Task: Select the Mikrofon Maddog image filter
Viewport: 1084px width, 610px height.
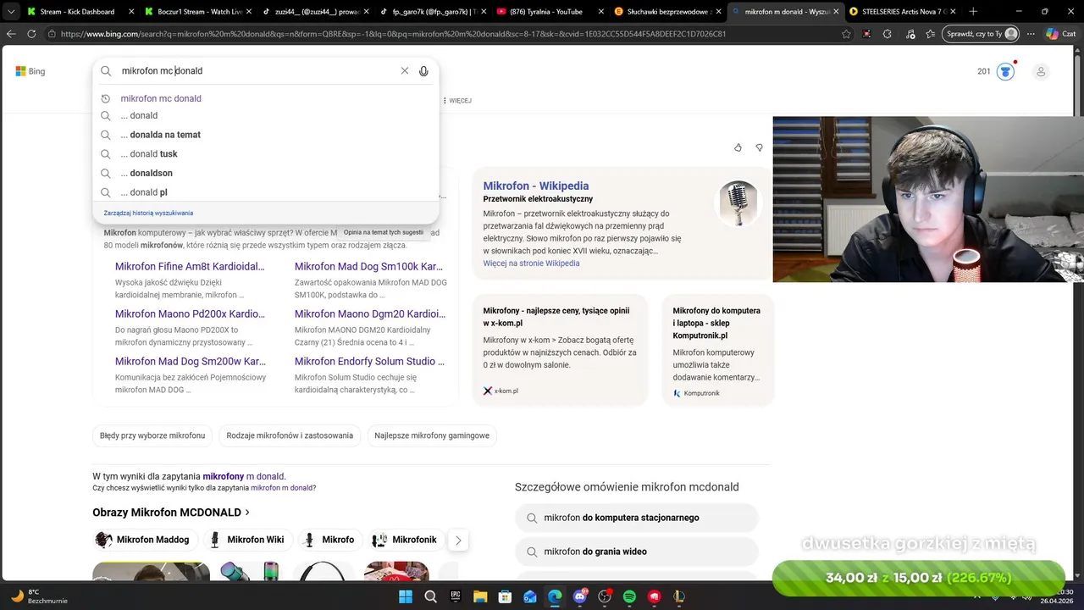Action: tap(146, 540)
